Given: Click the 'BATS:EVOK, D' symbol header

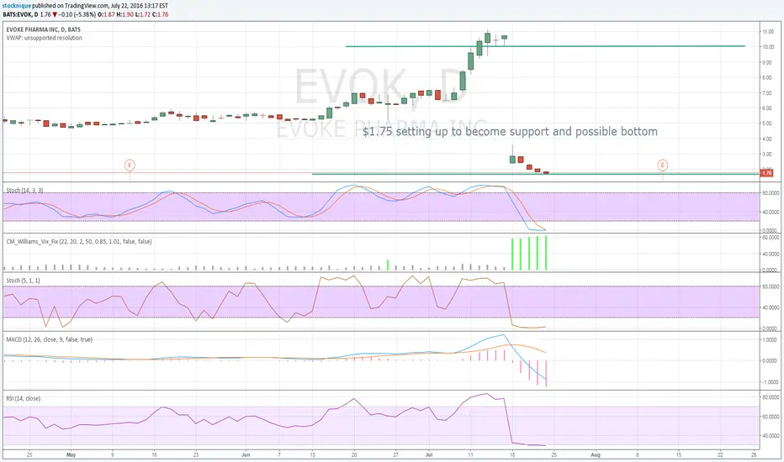Looking at the screenshot, I should pyautogui.click(x=20, y=14).
